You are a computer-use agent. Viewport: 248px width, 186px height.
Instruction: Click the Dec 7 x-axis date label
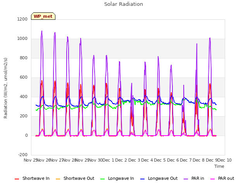[186, 160]
